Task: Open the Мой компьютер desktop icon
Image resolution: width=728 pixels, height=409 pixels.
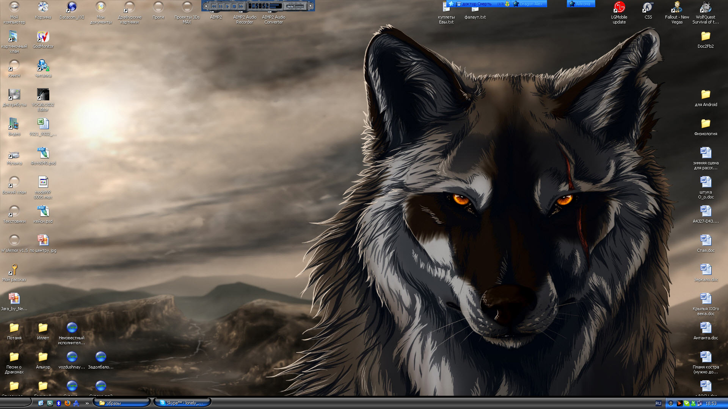Action: [14, 12]
